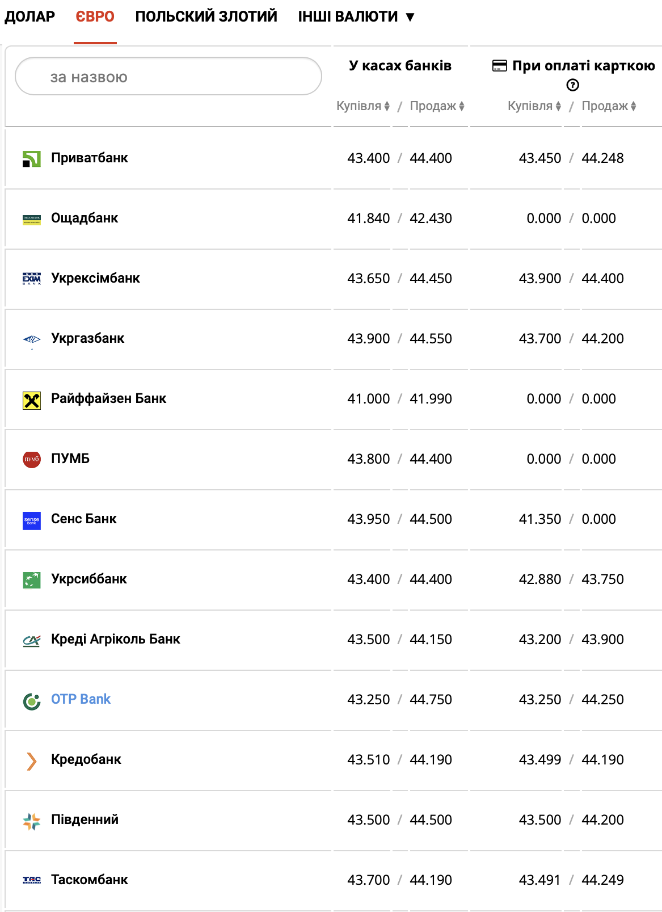
Task: Click the help question mark under card payment
Action: pos(573,85)
